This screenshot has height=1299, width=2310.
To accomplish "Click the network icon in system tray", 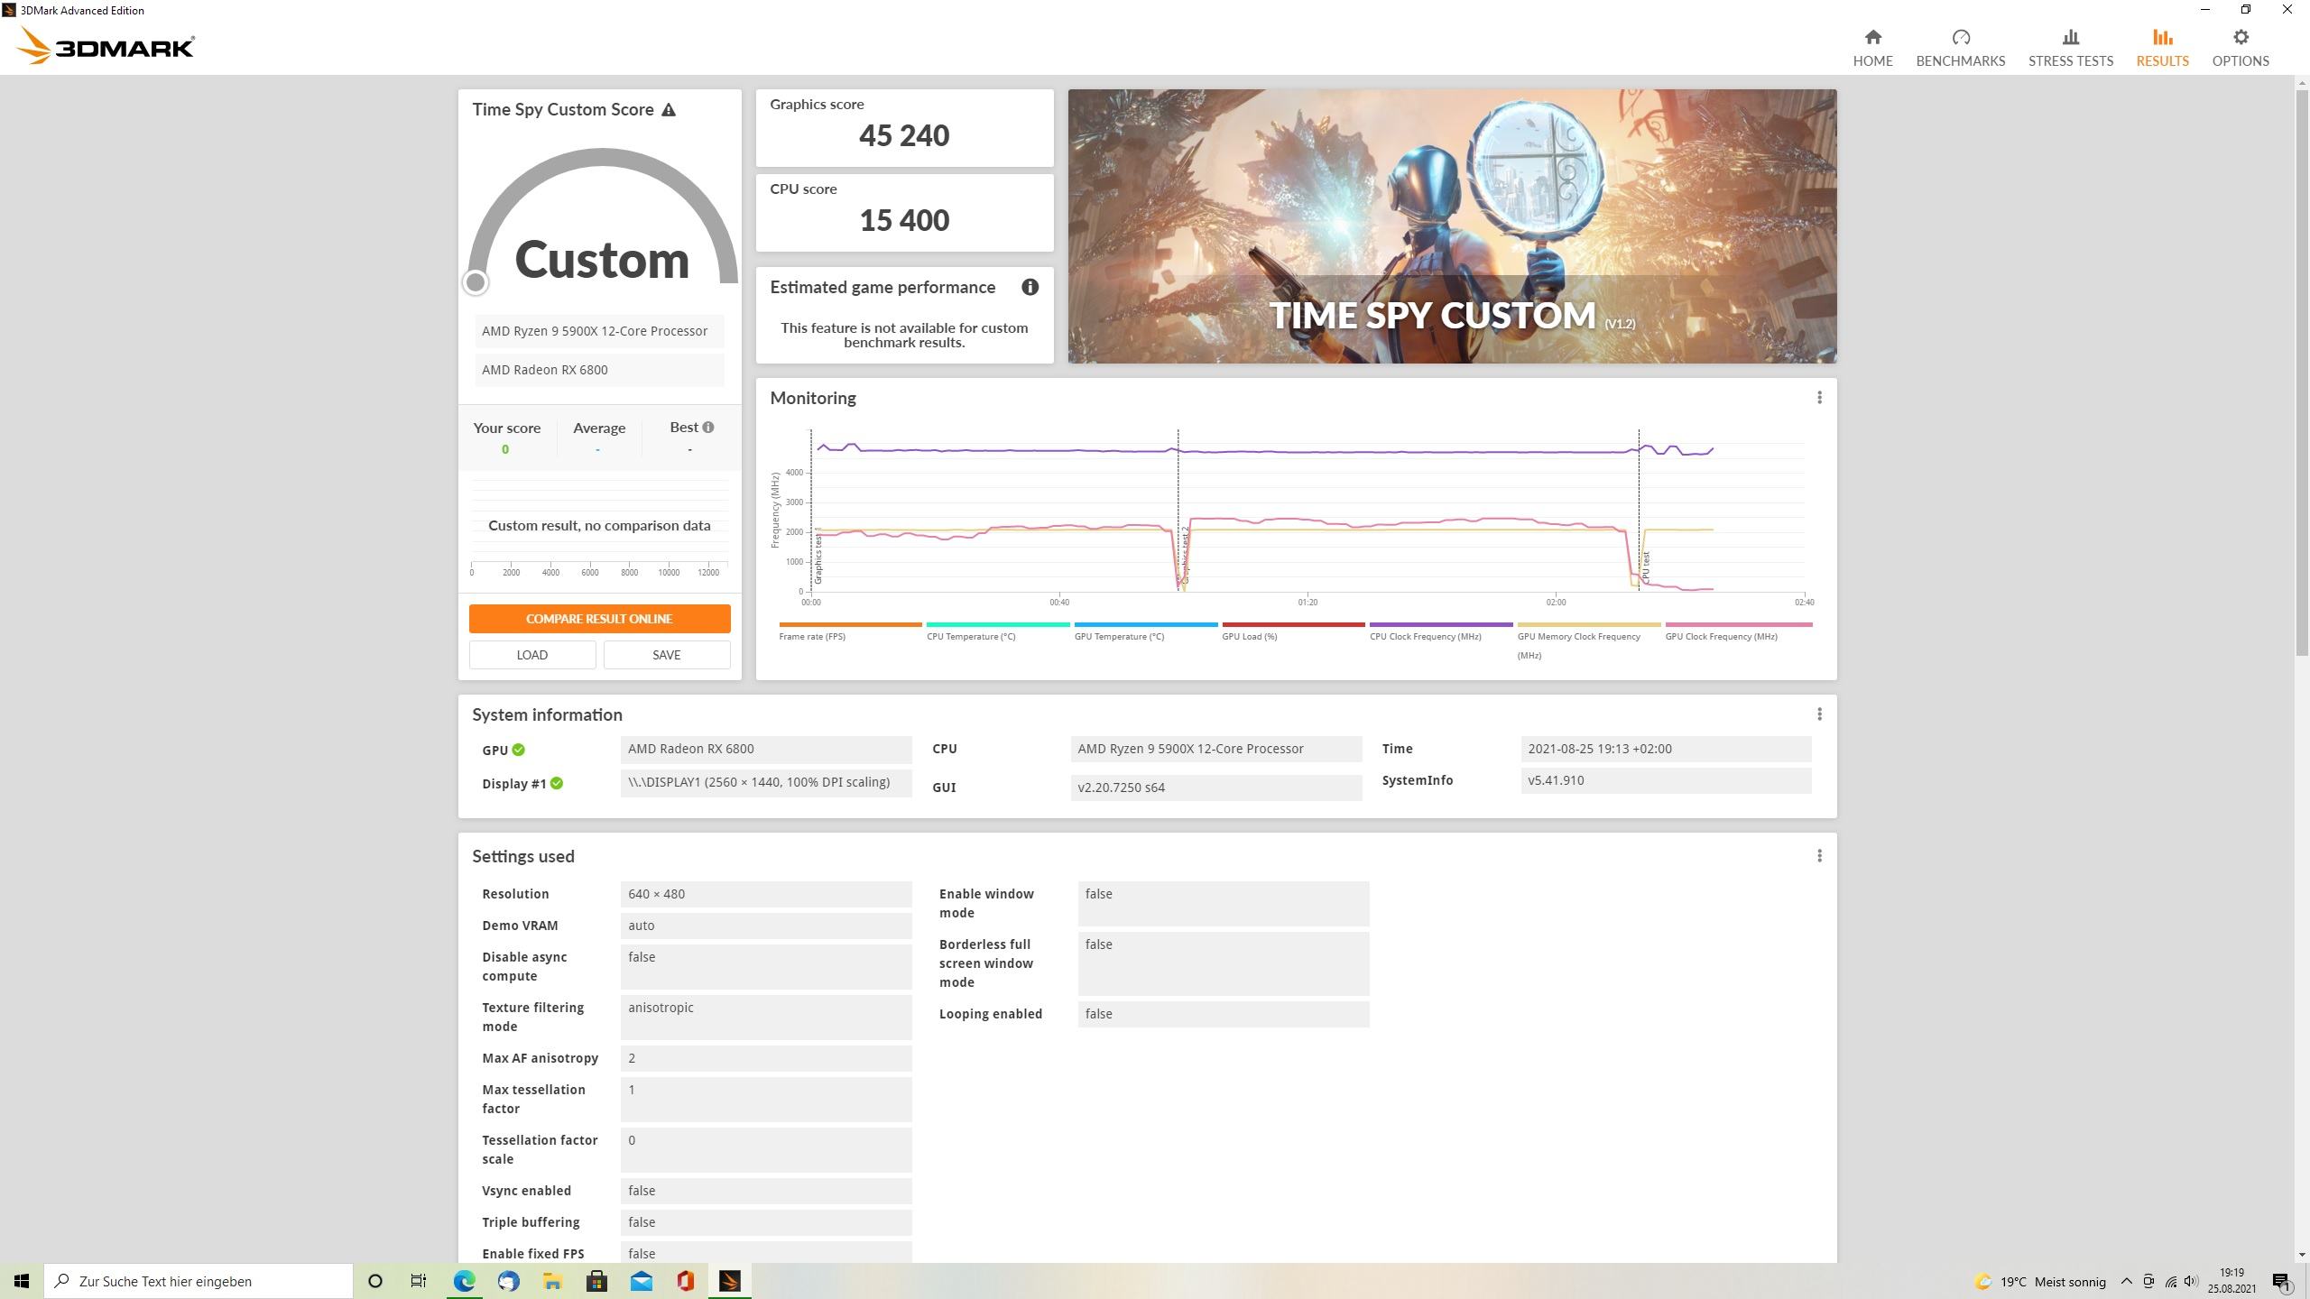I will [2170, 1282].
